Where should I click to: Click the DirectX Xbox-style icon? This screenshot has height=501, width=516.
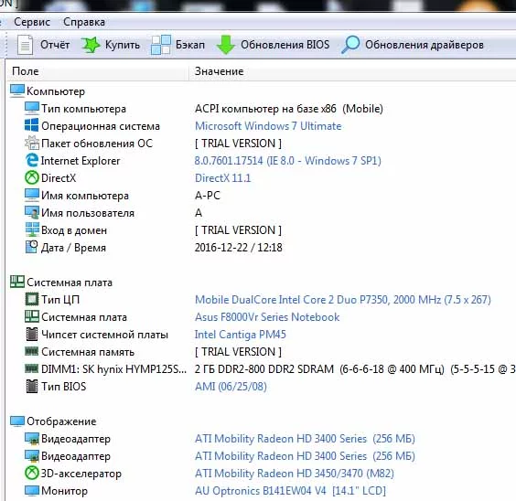coord(32,178)
